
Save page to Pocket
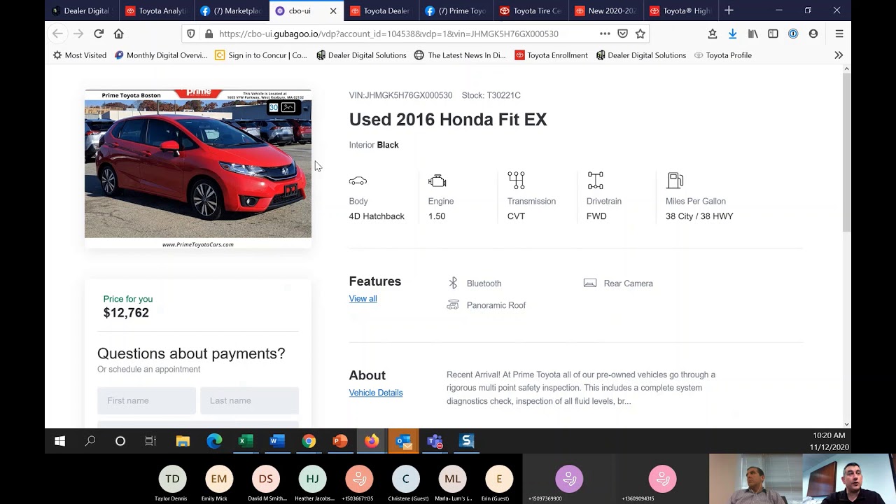[622, 34]
